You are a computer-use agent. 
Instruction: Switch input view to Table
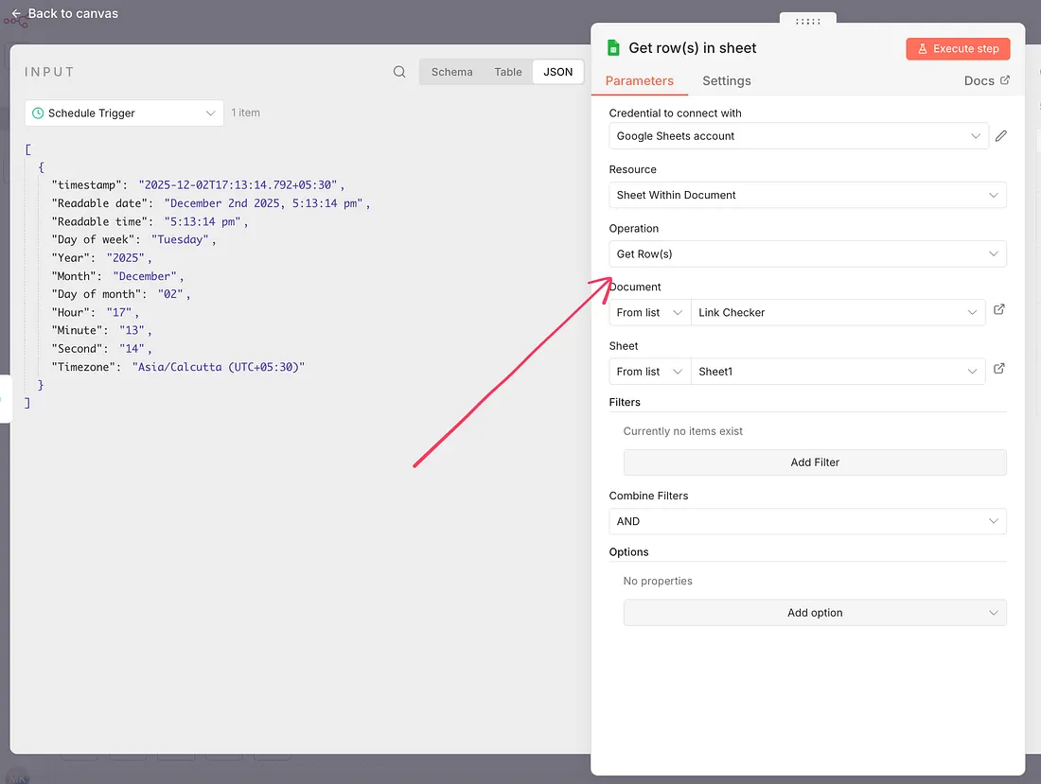pyautogui.click(x=508, y=72)
